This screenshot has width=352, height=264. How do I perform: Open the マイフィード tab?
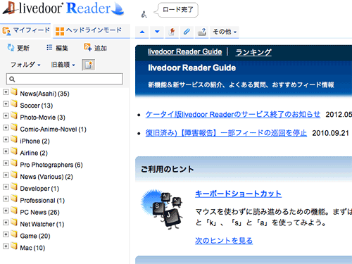[x=25, y=30]
